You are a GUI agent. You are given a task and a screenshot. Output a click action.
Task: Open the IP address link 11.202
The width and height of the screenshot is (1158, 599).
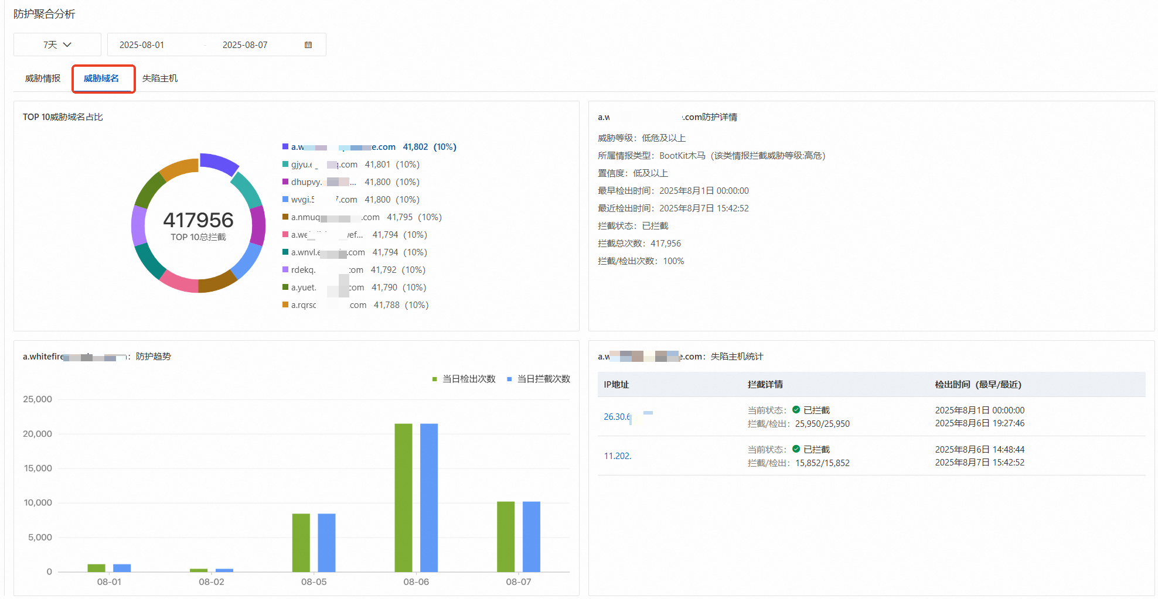click(x=618, y=456)
